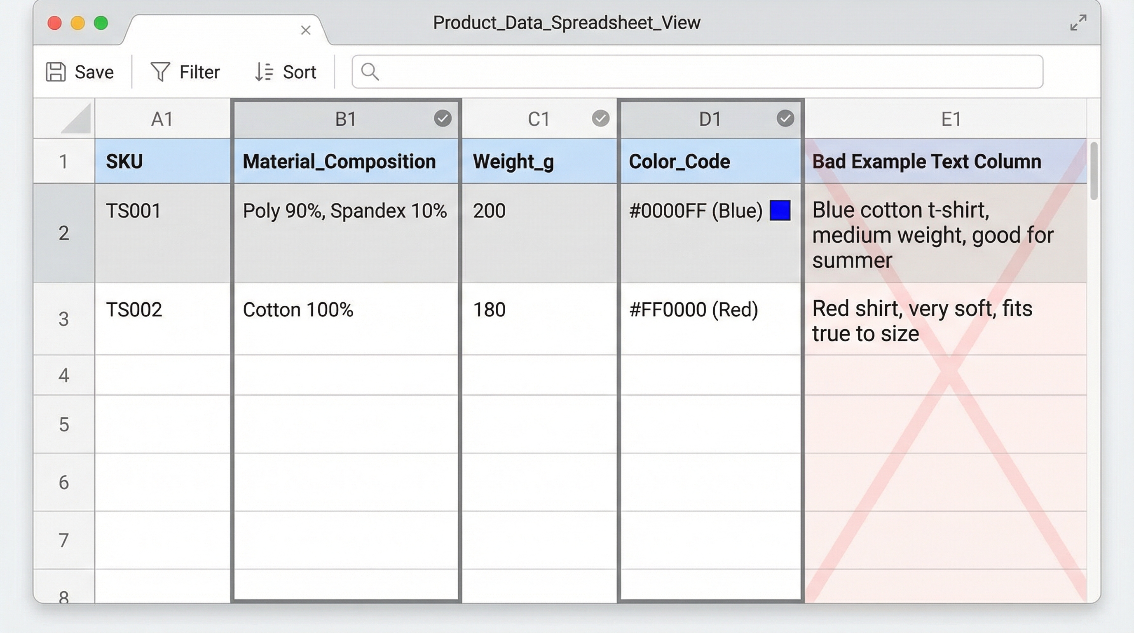Select row 2 by its row number
The image size is (1134, 633).
[x=64, y=234]
